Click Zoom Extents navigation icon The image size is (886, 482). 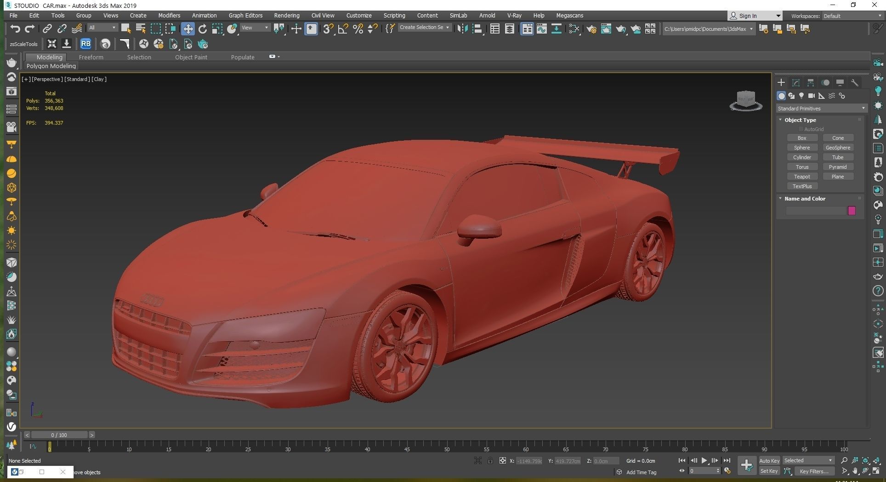(x=865, y=460)
